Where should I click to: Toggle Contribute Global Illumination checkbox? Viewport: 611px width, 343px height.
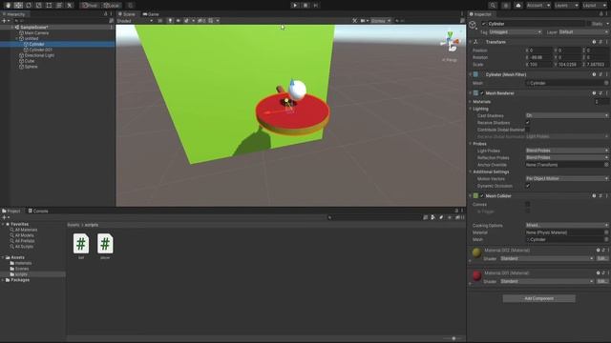(x=528, y=130)
